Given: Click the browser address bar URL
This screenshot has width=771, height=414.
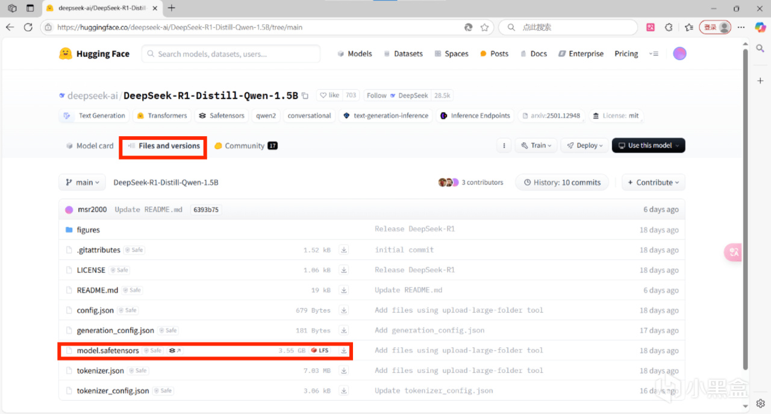Looking at the screenshot, I should 179,27.
